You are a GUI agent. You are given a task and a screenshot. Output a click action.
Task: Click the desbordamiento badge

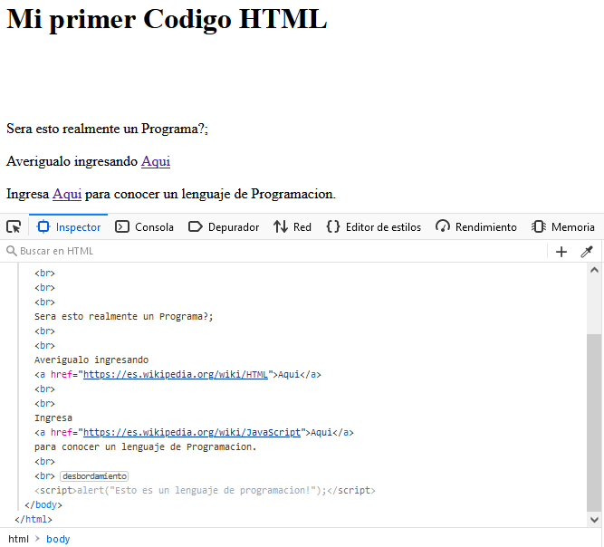pyautogui.click(x=94, y=476)
